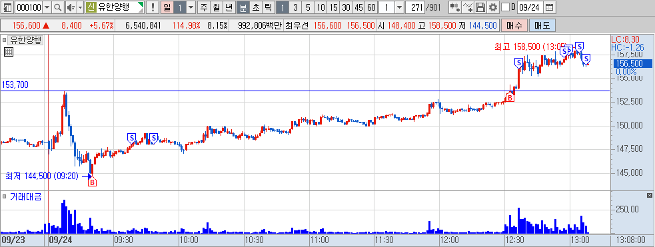The width and height of the screenshot is (655, 247).
Task: Click the data table grid icon under 유한양행
Action: [9, 52]
